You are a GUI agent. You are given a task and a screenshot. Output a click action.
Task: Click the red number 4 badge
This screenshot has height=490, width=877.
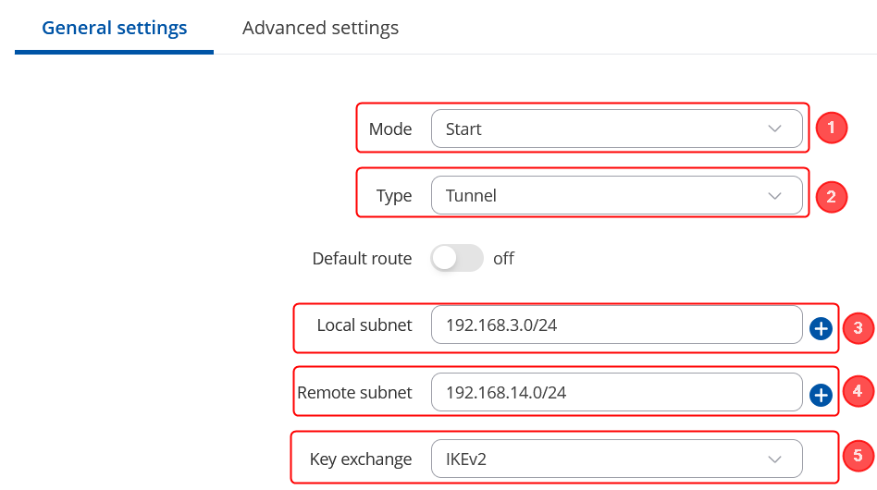[x=858, y=391]
